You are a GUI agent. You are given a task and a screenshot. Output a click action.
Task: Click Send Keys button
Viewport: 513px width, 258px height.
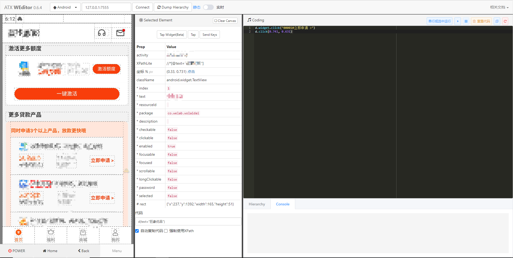(x=210, y=34)
